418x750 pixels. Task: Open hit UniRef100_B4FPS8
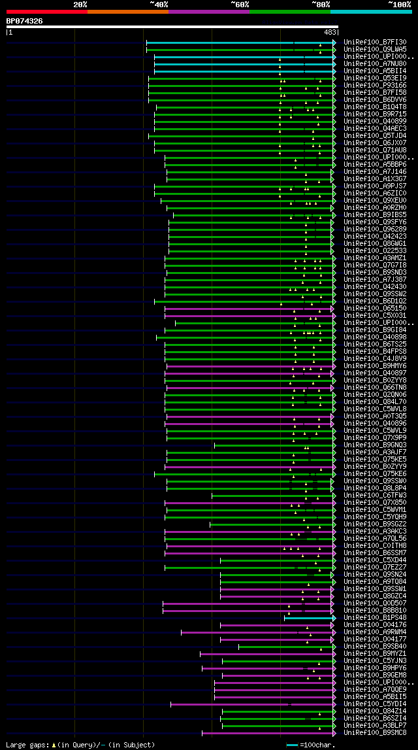point(375,352)
